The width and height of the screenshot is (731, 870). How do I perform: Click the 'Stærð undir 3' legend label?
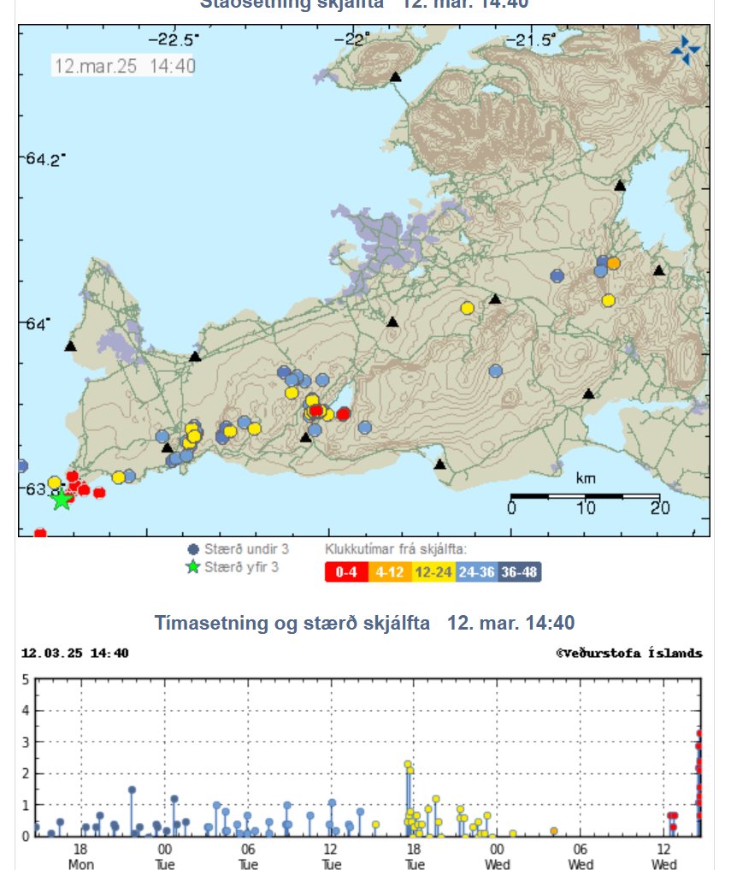(x=246, y=549)
